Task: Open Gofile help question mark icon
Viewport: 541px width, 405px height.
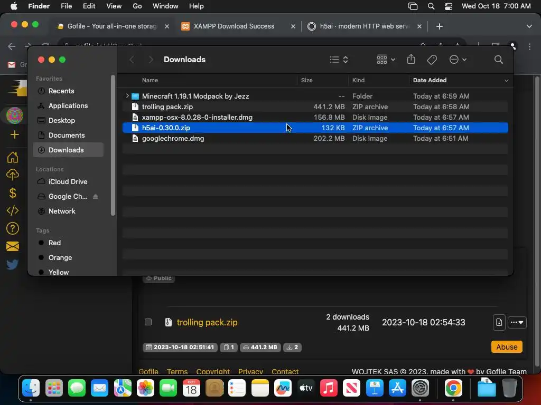Action: [x=13, y=228]
